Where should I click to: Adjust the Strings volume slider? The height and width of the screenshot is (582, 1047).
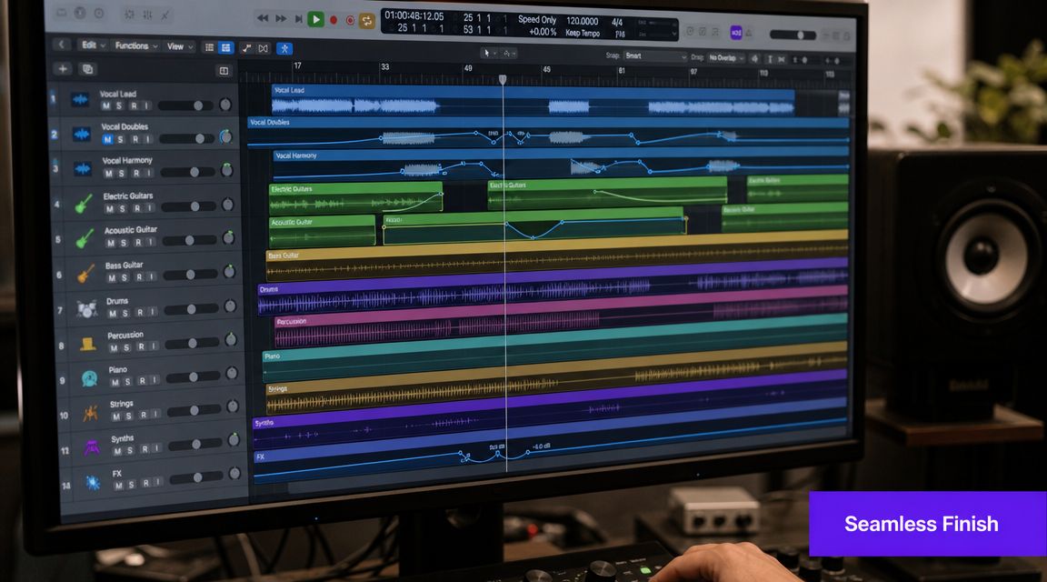(194, 410)
